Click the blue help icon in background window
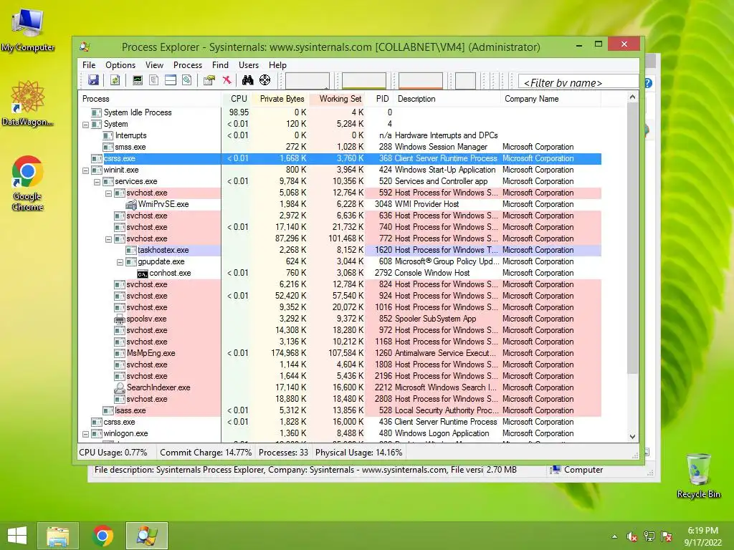This screenshot has width=734, height=550. [648, 83]
